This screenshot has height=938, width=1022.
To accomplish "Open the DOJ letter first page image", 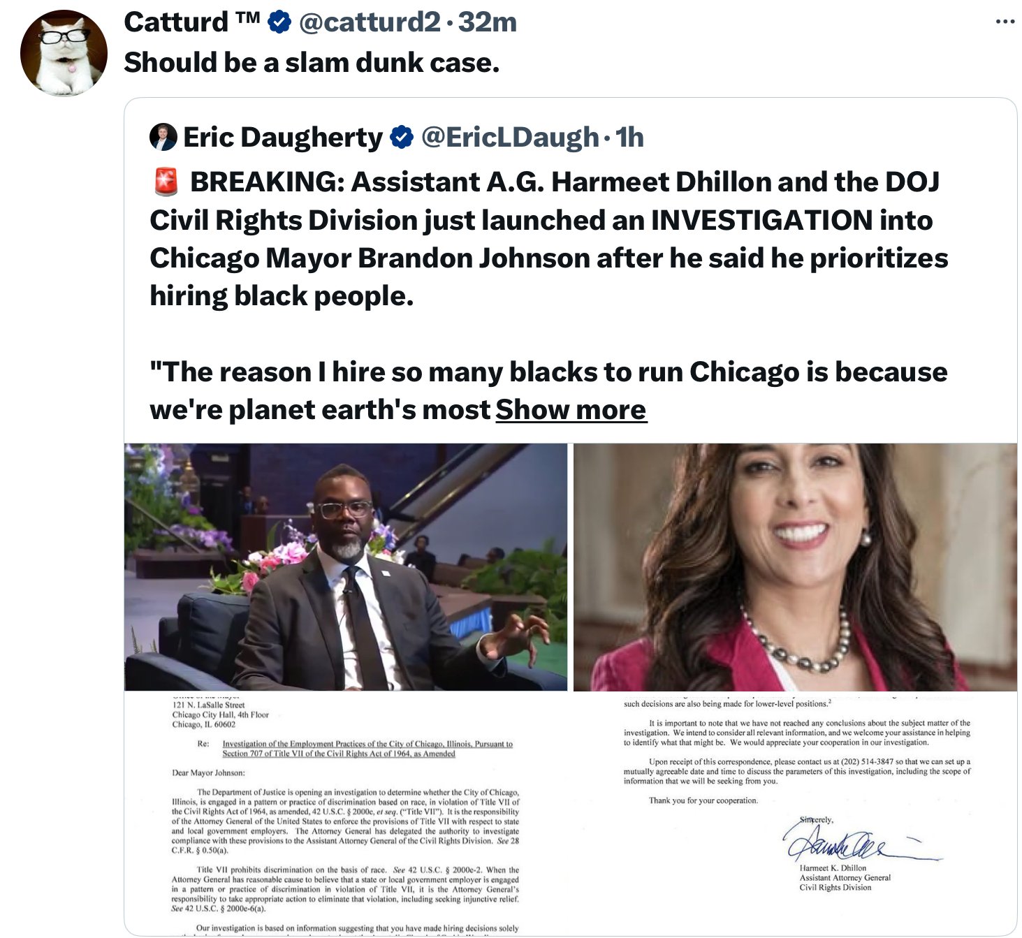I will click(346, 814).
